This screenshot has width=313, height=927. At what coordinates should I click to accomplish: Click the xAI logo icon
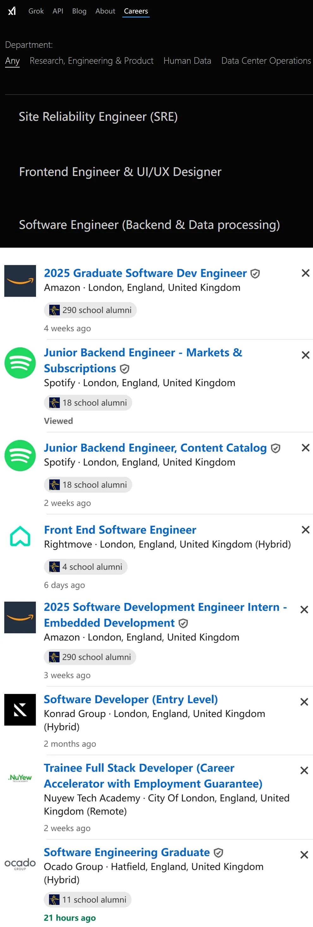(12, 11)
